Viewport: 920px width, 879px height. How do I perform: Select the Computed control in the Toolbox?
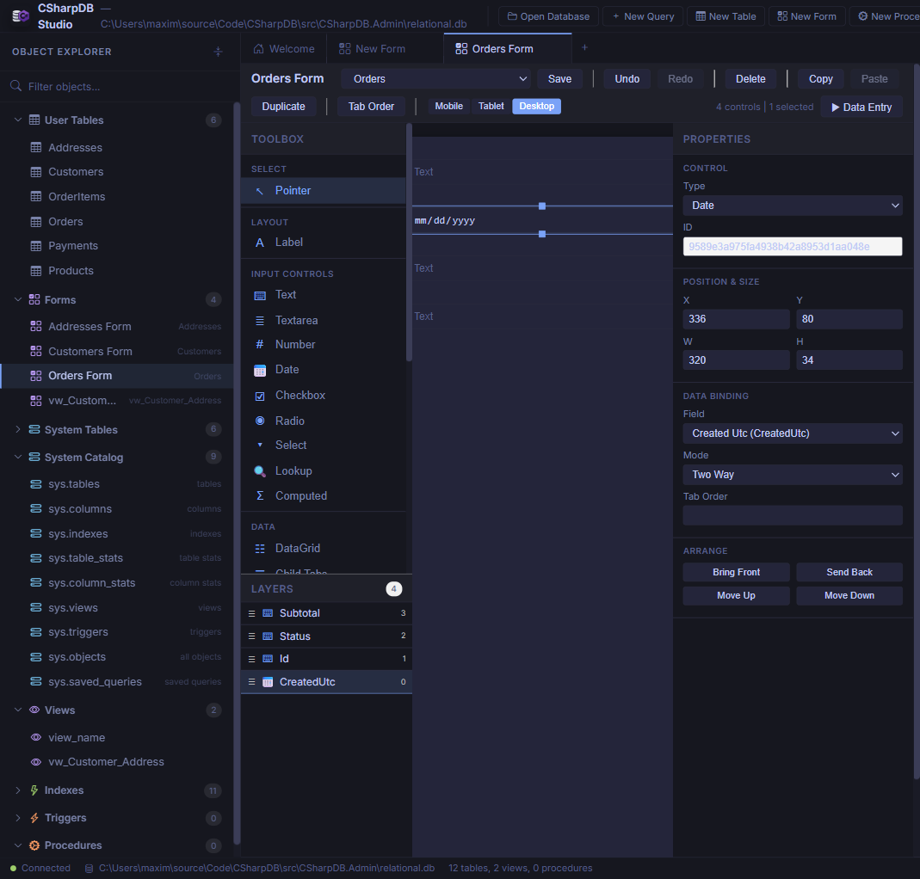point(299,495)
